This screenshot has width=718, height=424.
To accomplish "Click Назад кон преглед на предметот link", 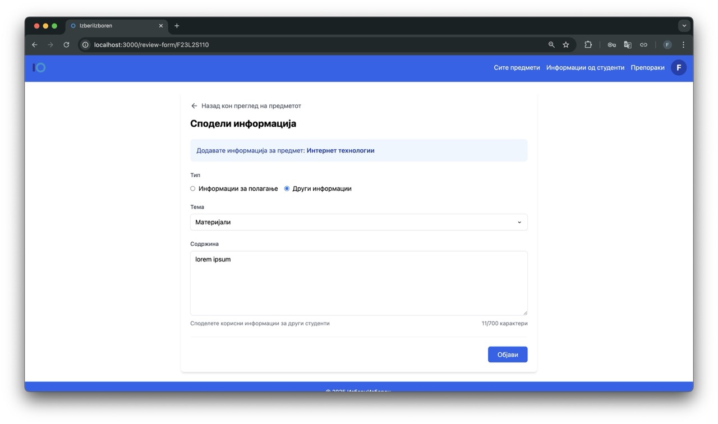I will tap(251, 106).
